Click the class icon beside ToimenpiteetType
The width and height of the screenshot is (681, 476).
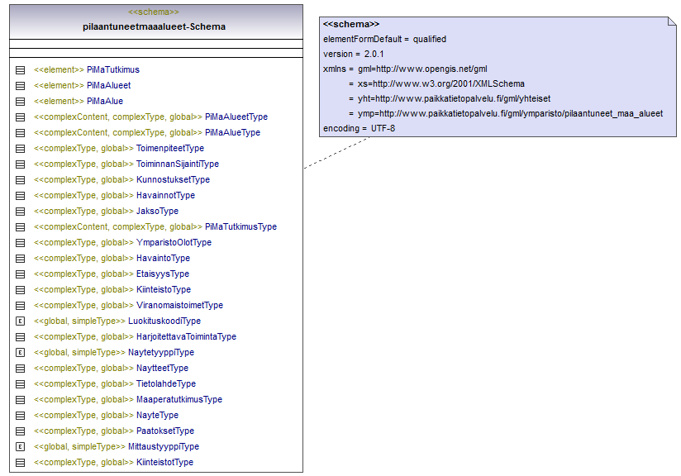(x=20, y=149)
